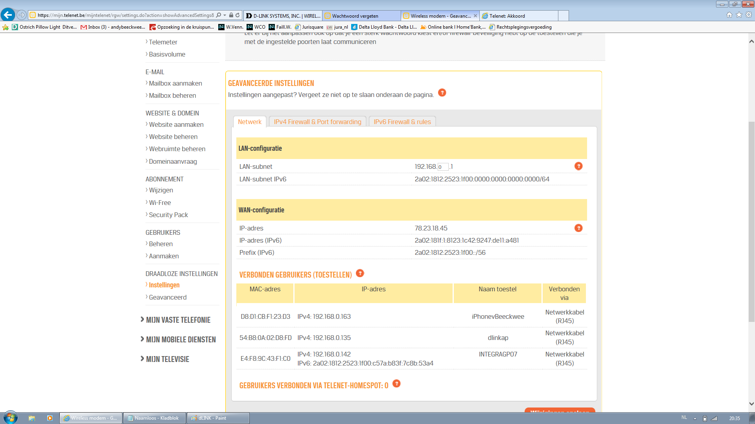Click the scrollbar down arrow
755x424 pixels.
[x=751, y=404]
